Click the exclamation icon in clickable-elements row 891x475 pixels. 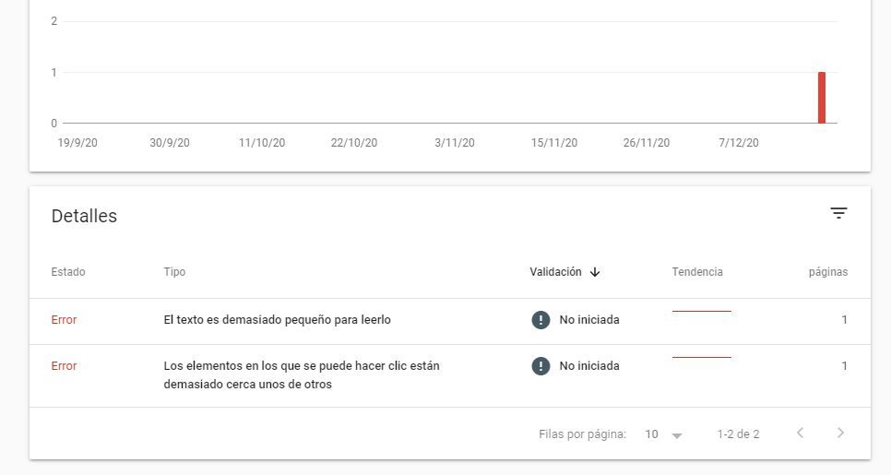pos(541,366)
